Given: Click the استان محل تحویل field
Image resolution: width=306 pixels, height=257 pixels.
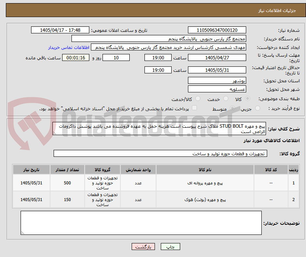Looking at the screenshot, I should point(217,80).
